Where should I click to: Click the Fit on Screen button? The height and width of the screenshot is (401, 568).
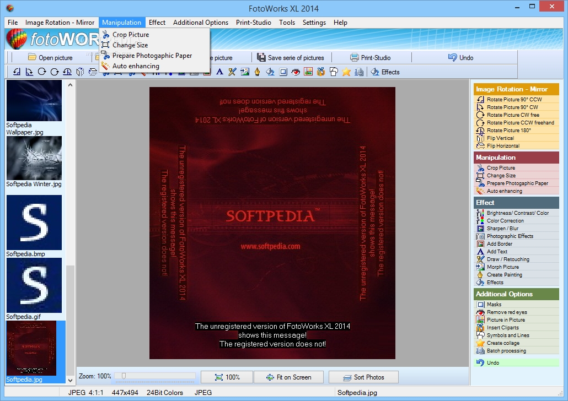289,377
